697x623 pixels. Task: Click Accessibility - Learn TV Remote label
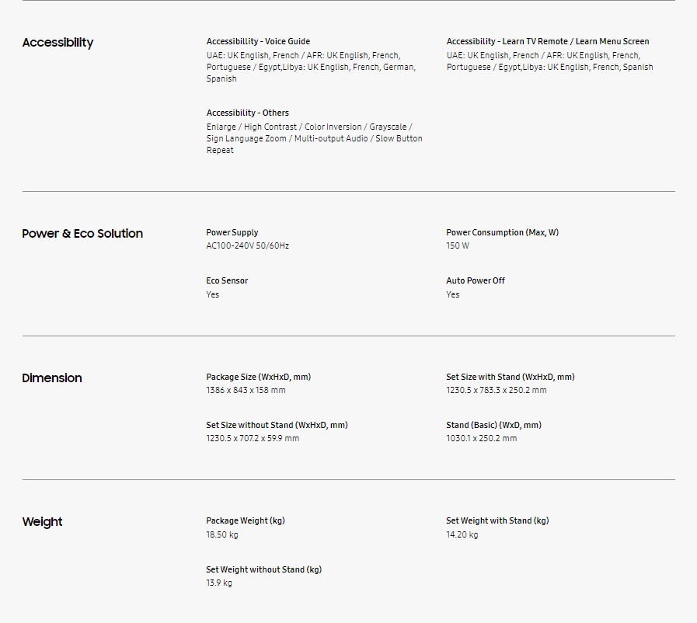tap(547, 41)
